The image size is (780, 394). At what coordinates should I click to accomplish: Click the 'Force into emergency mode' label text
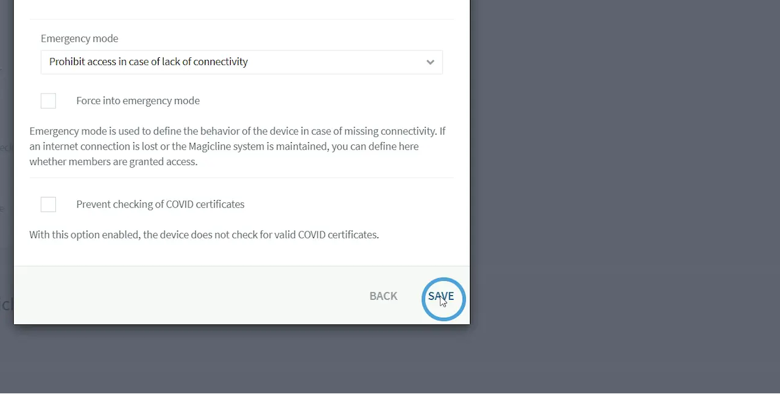(138, 101)
